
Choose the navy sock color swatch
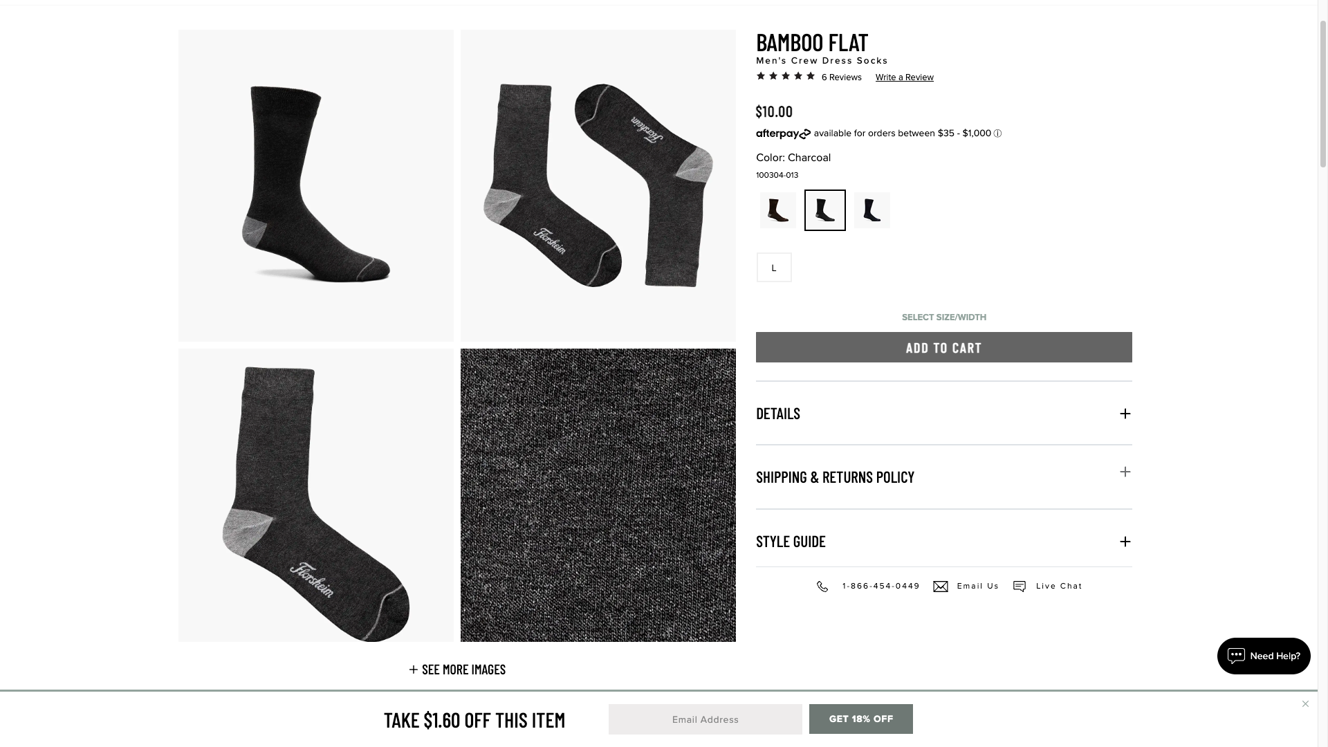872,210
